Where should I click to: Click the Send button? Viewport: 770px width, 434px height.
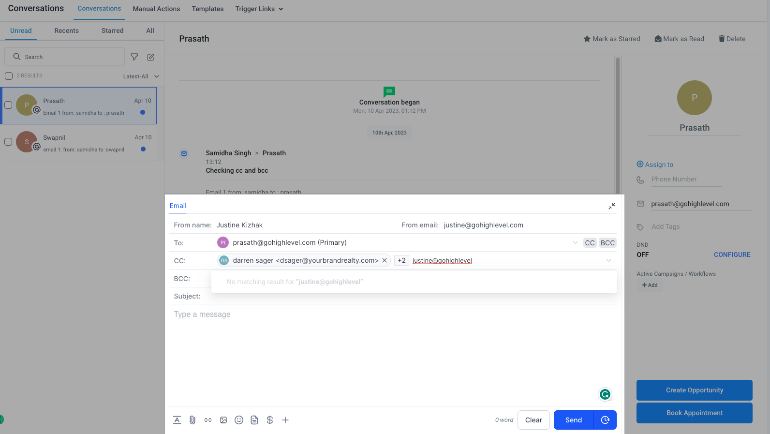(x=573, y=420)
